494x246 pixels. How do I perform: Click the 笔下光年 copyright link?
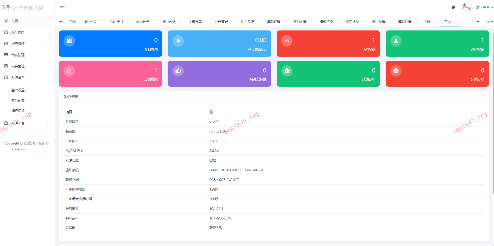coord(39,143)
